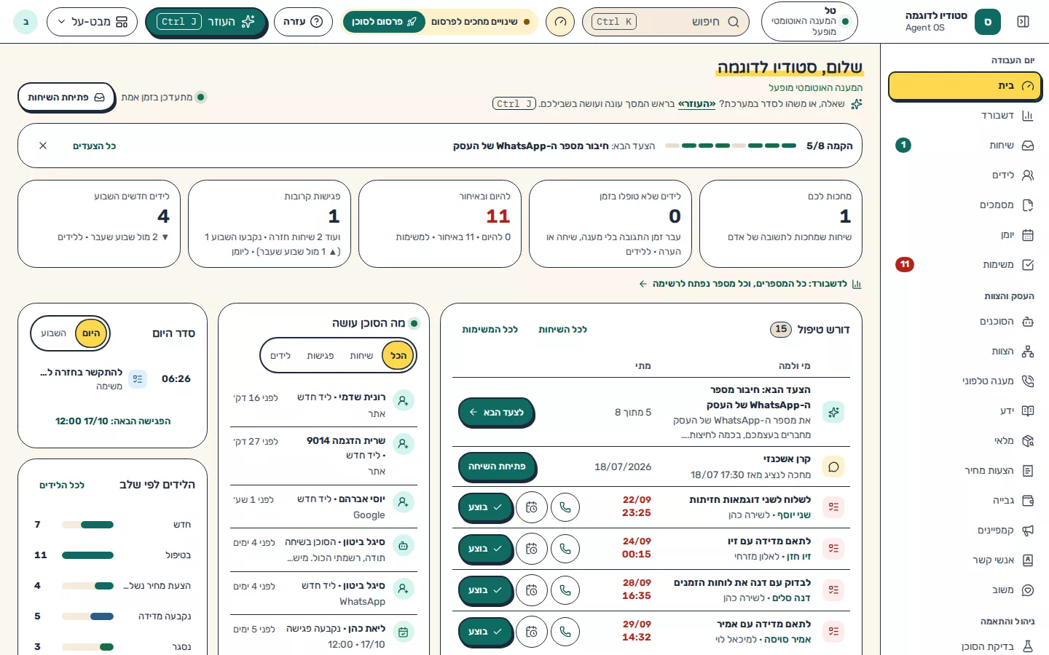This screenshot has width=1049, height=655.
Task: Click the 5/8 setup progress bar
Action: (731, 146)
